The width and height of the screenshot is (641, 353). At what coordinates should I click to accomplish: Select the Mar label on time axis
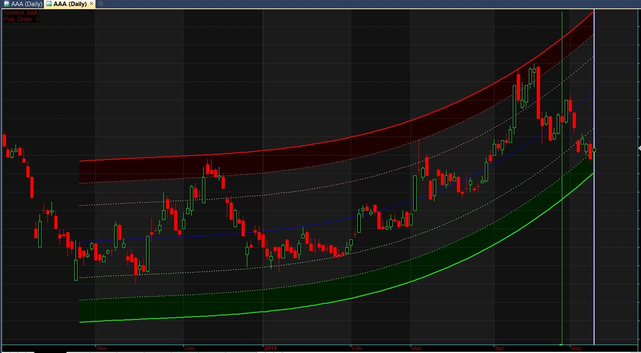coord(417,348)
